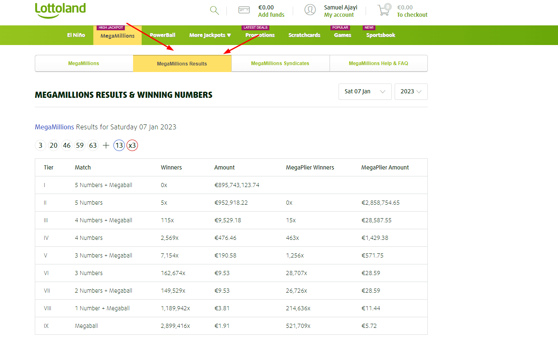Click the €476.46 amount cell
The width and height of the screenshot is (558, 352).
pos(225,238)
